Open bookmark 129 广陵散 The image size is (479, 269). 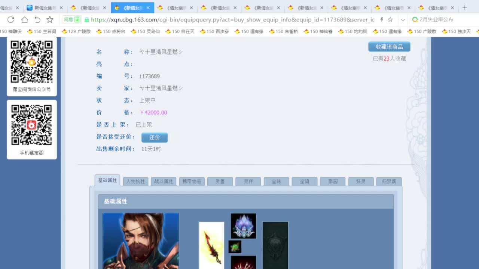click(x=76, y=31)
